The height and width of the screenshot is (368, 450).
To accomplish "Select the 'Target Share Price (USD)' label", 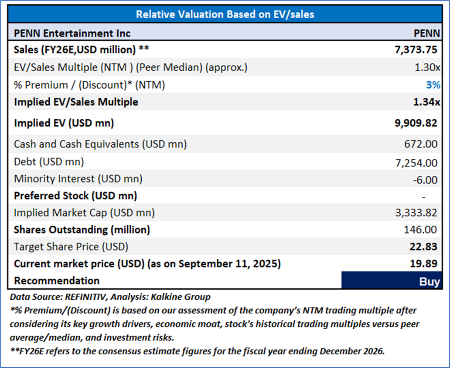I will (71, 247).
